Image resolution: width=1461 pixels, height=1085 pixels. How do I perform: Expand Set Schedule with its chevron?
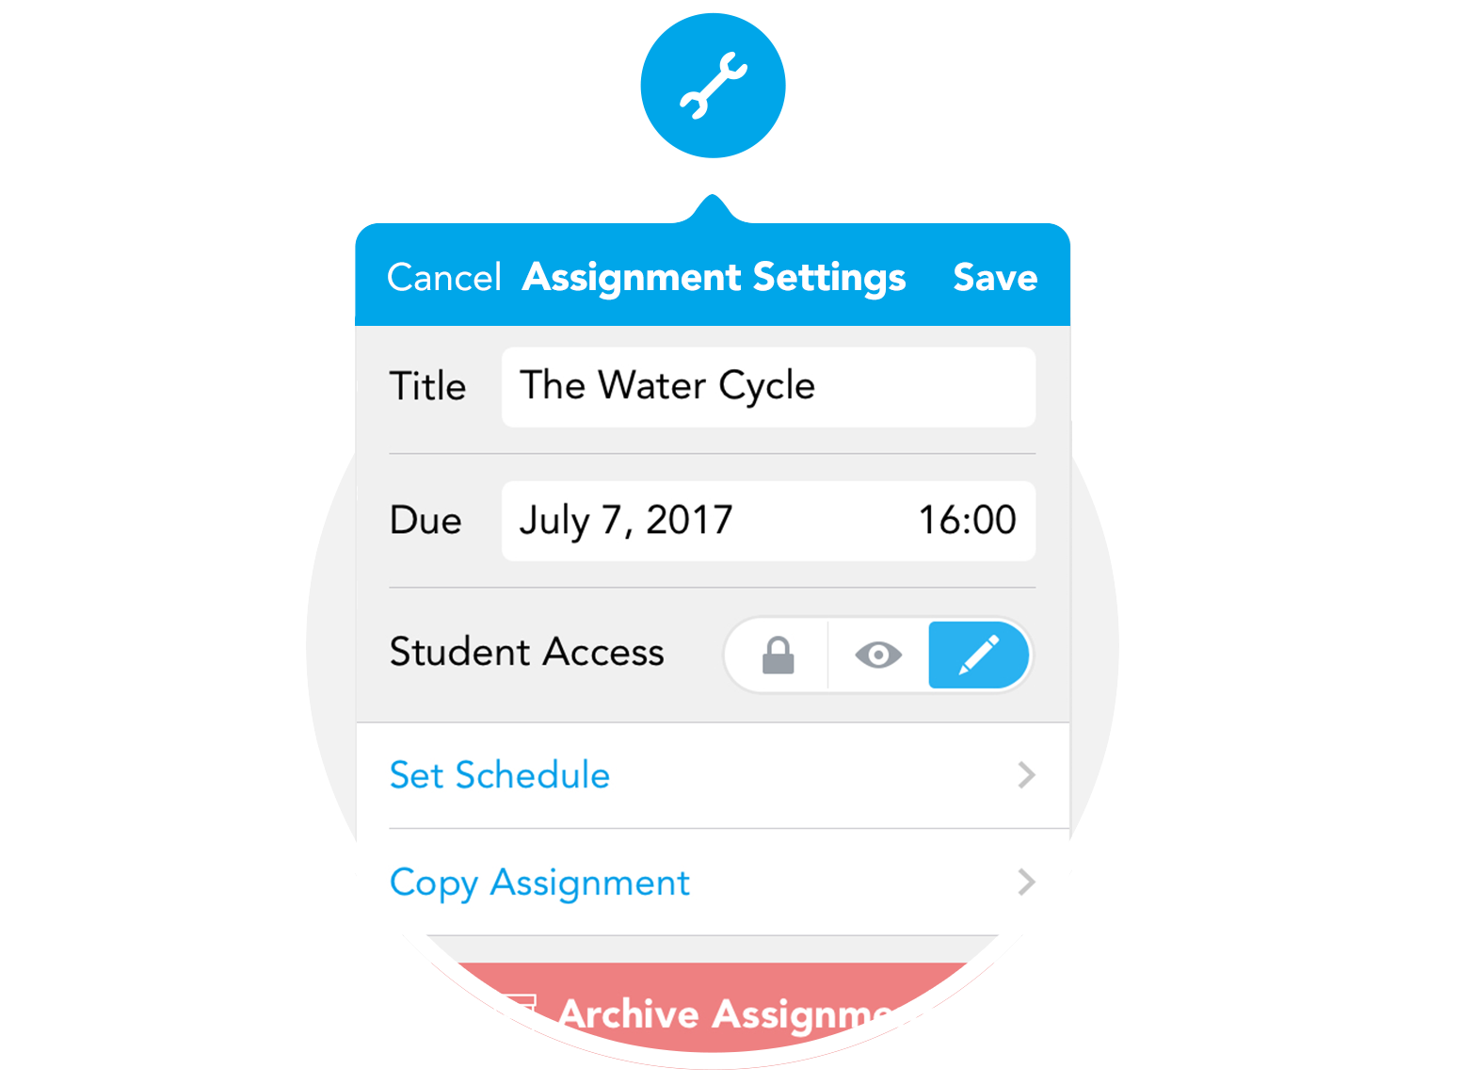tap(1026, 775)
